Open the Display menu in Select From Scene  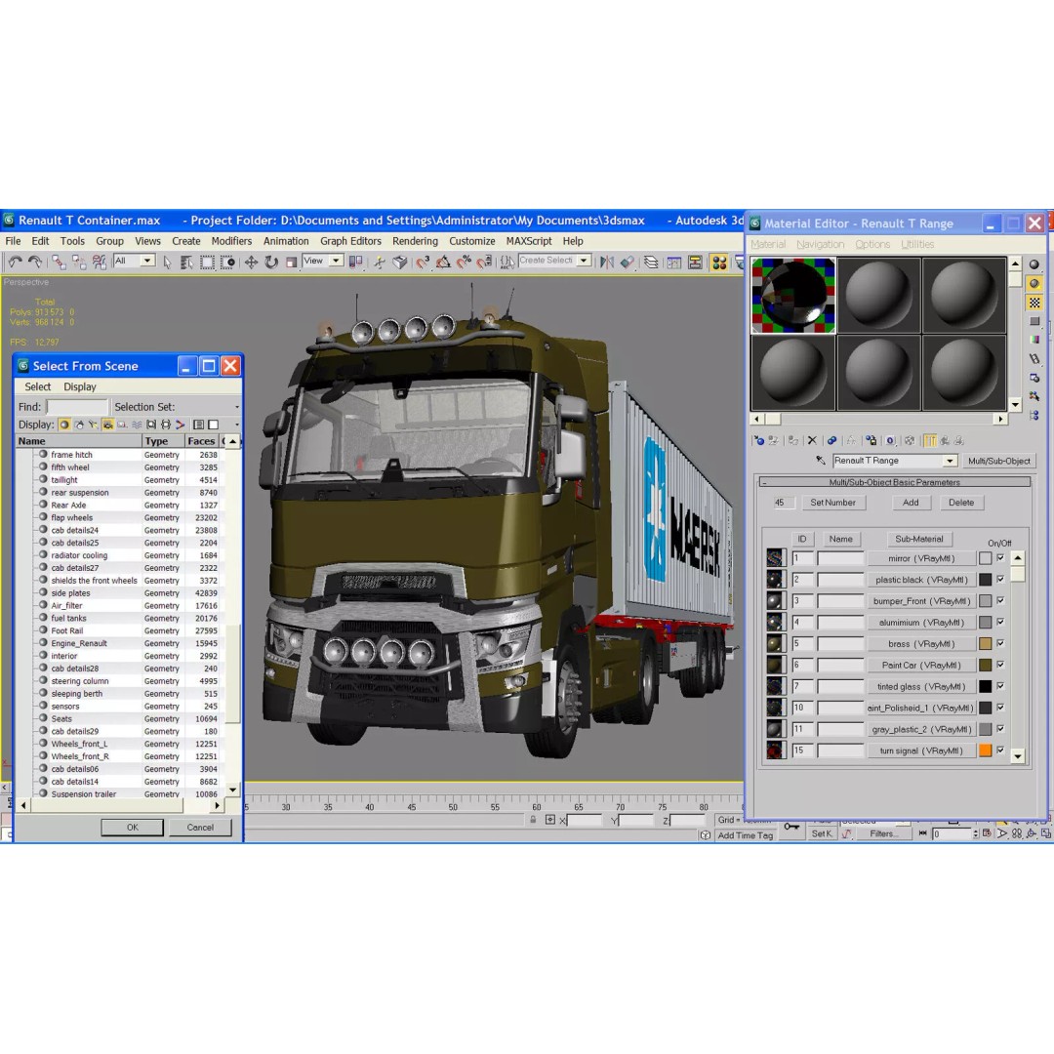79,386
